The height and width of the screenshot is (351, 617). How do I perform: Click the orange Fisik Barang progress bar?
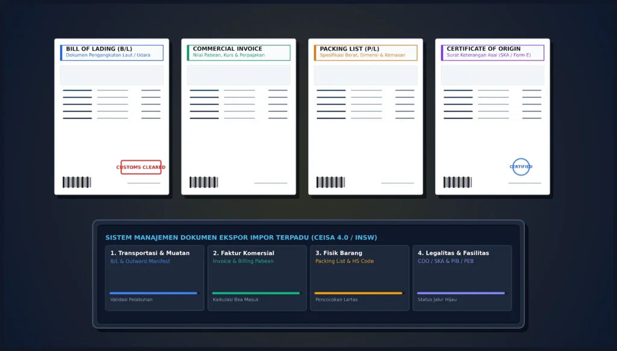click(x=359, y=293)
